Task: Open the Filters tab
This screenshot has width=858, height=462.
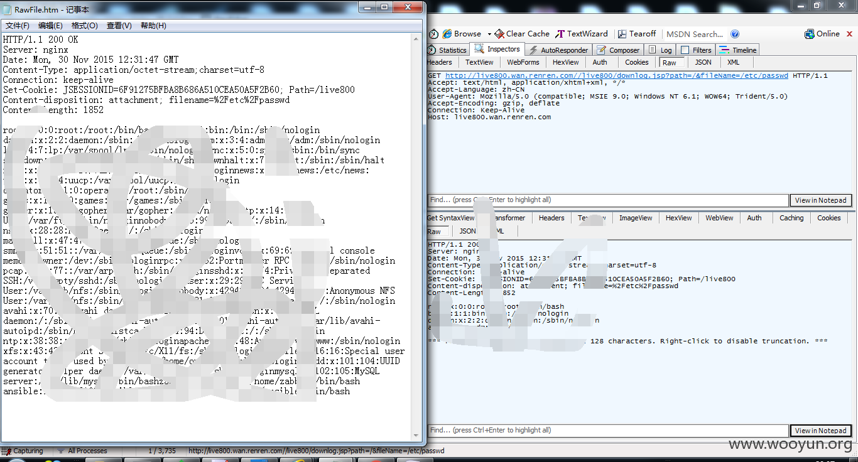Action: pyautogui.click(x=696, y=50)
